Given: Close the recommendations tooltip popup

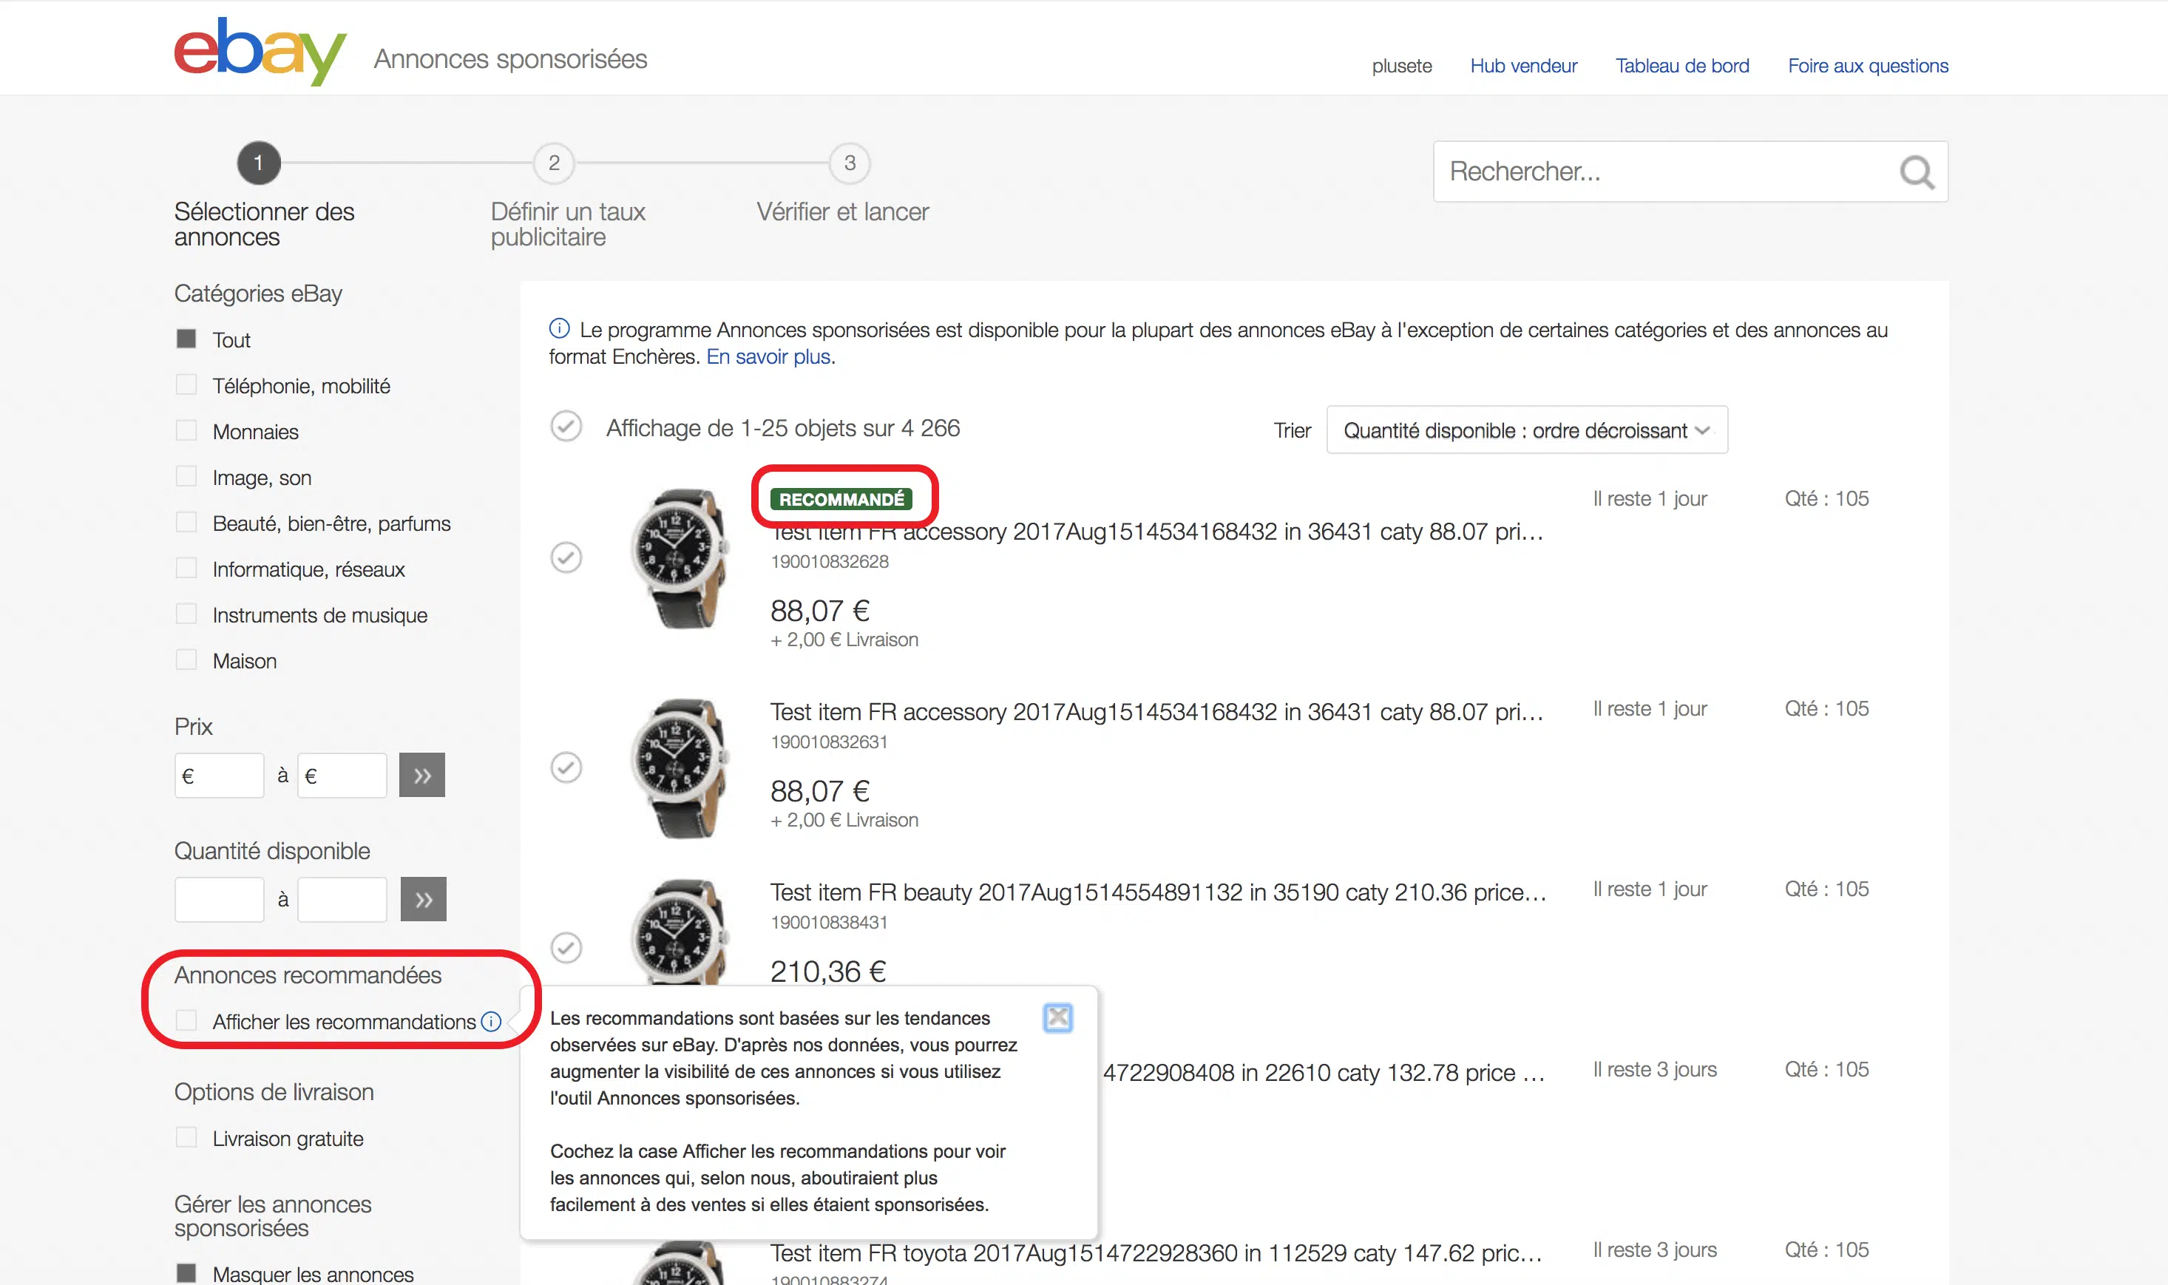Looking at the screenshot, I should [x=1057, y=1017].
